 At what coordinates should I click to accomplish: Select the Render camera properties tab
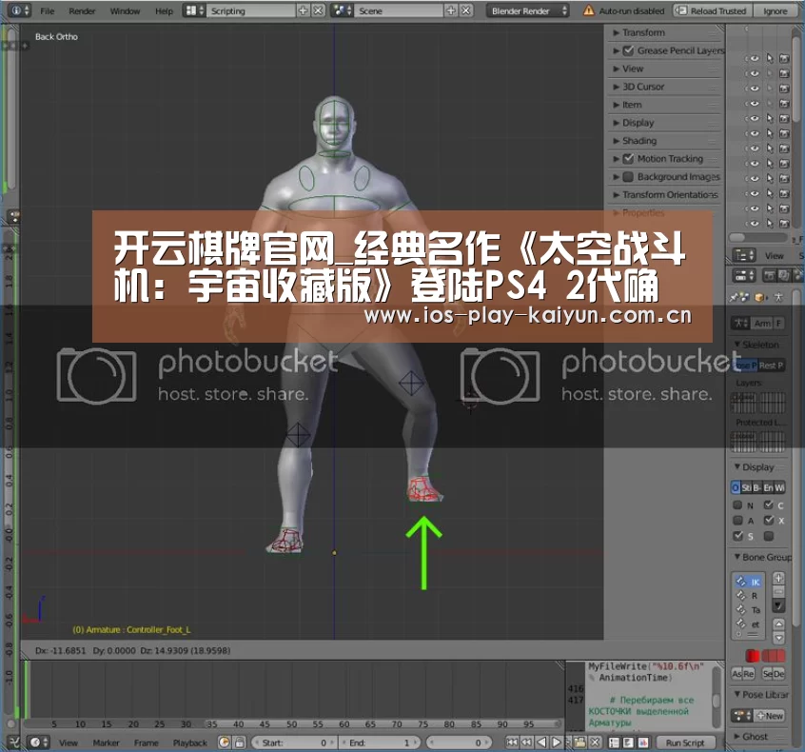(769, 276)
